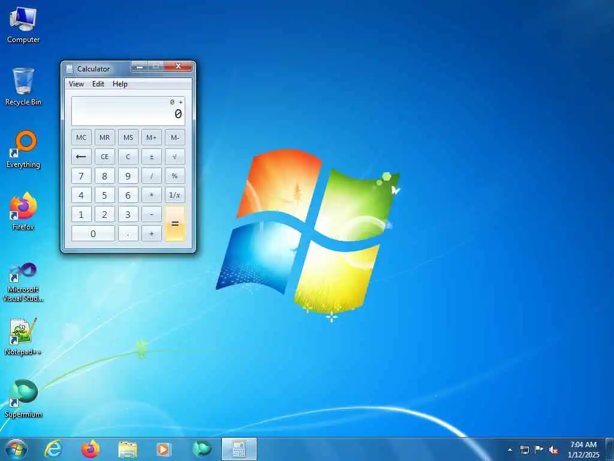The height and width of the screenshot is (461, 614).
Task: Launch Firefox from the taskbar
Action: pyautogui.click(x=91, y=449)
